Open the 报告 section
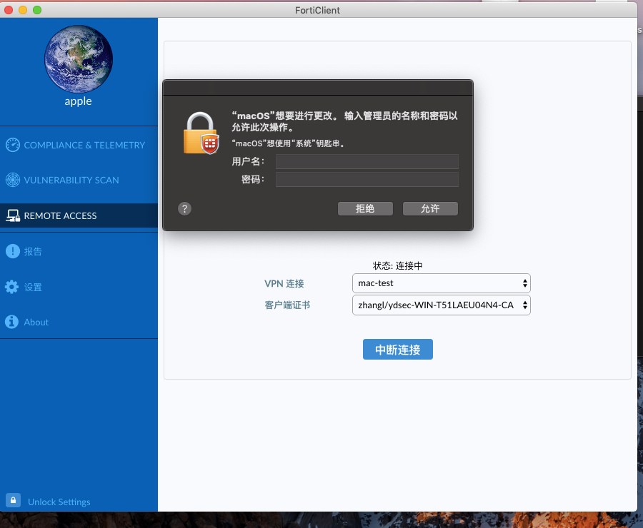The height and width of the screenshot is (528, 643). click(79, 251)
